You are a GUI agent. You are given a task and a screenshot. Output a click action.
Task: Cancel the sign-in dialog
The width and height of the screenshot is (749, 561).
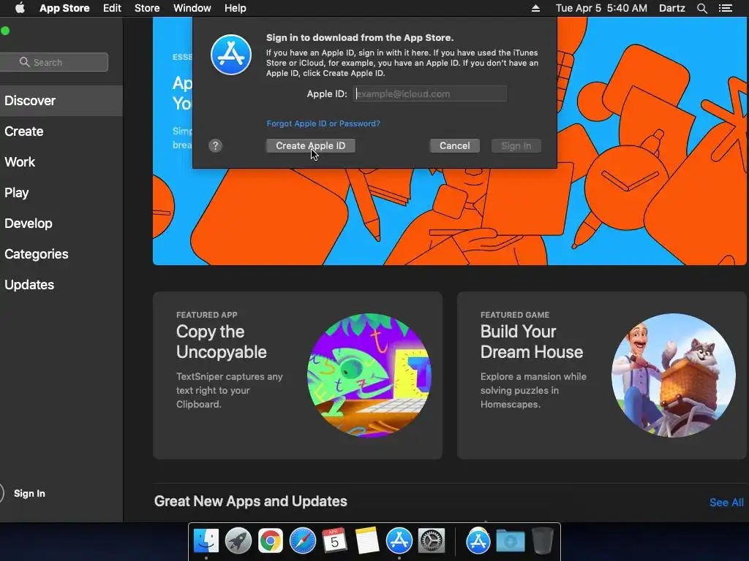455,145
